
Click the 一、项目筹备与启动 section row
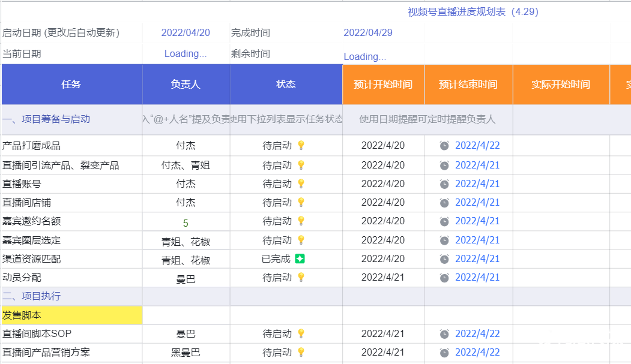tap(71, 119)
